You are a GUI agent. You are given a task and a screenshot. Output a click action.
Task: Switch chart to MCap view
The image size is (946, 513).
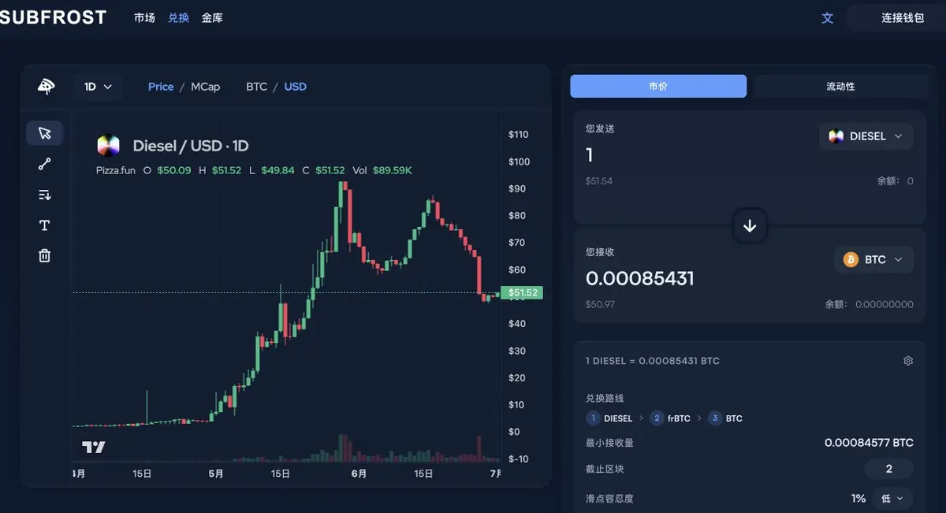coord(205,87)
